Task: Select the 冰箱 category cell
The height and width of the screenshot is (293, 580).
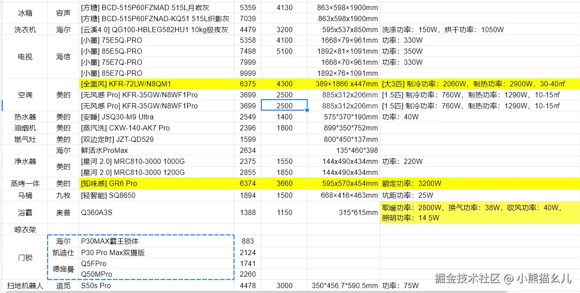Action: (25, 13)
